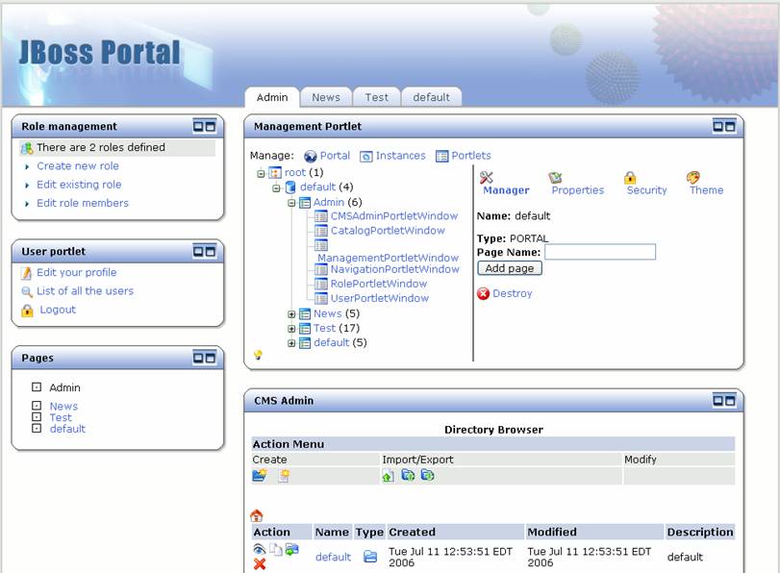
Task: Open the News link in the Pages portlet
Action: (x=63, y=407)
